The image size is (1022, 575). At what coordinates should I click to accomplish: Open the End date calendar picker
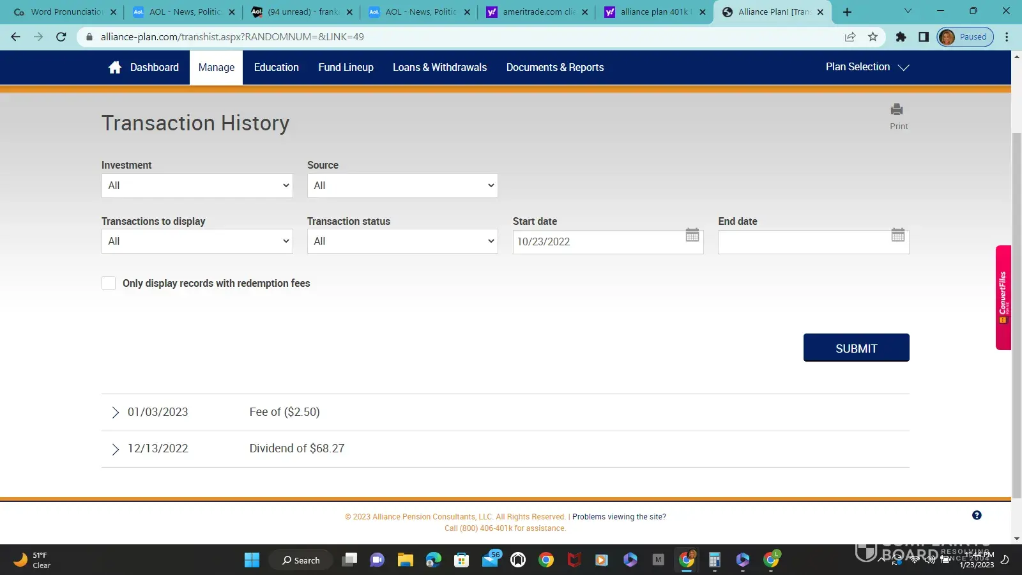897,235
